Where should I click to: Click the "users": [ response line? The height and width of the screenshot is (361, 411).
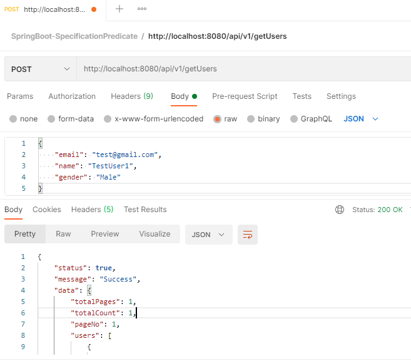[91, 335]
